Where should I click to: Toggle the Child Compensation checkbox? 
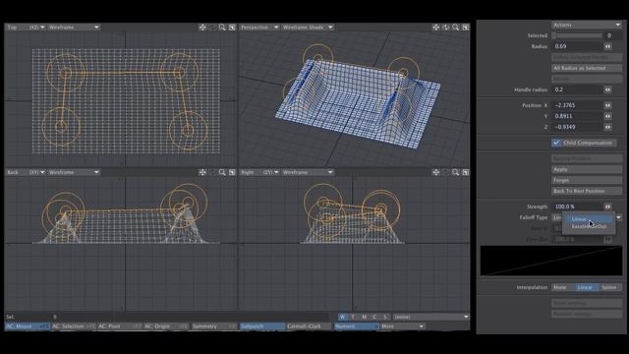click(x=556, y=143)
